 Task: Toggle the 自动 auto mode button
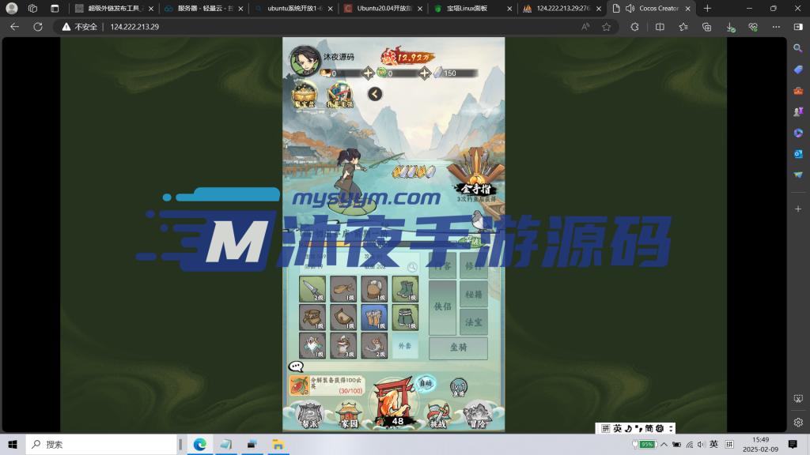click(426, 383)
